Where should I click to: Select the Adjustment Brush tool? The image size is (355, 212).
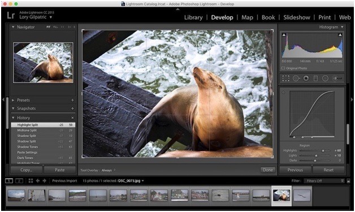click(337, 79)
